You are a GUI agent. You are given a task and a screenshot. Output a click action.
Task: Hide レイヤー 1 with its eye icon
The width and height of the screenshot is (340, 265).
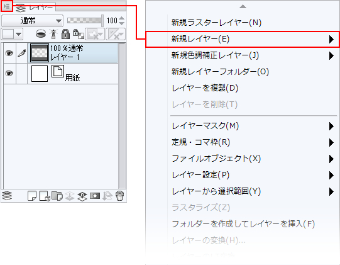pos(9,53)
